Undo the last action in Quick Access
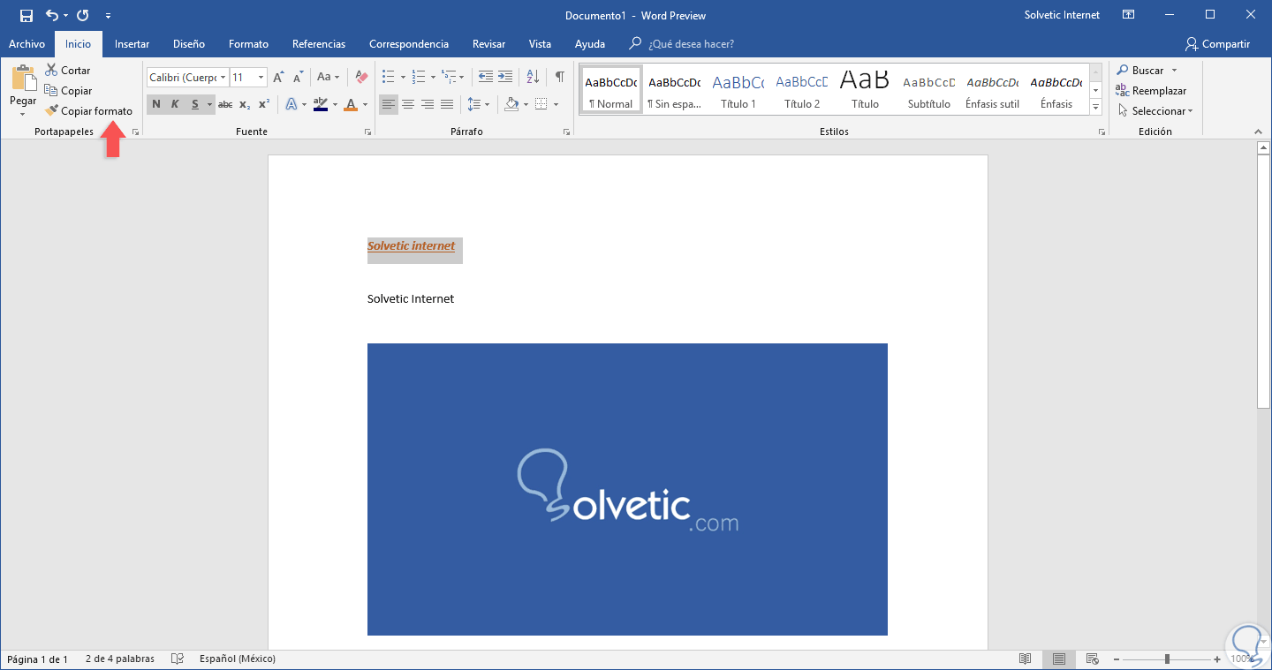 click(x=51, y=15)
